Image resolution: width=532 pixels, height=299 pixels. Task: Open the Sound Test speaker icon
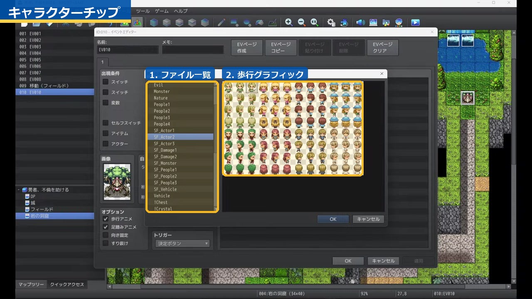(x=360, y=22)
